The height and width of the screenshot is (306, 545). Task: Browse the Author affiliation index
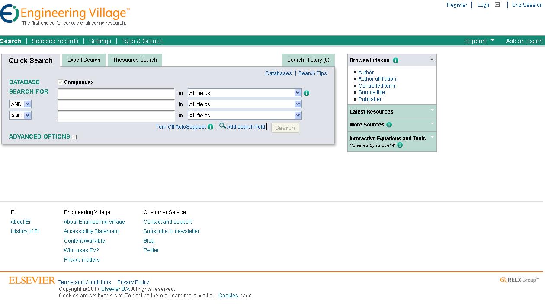377,79
